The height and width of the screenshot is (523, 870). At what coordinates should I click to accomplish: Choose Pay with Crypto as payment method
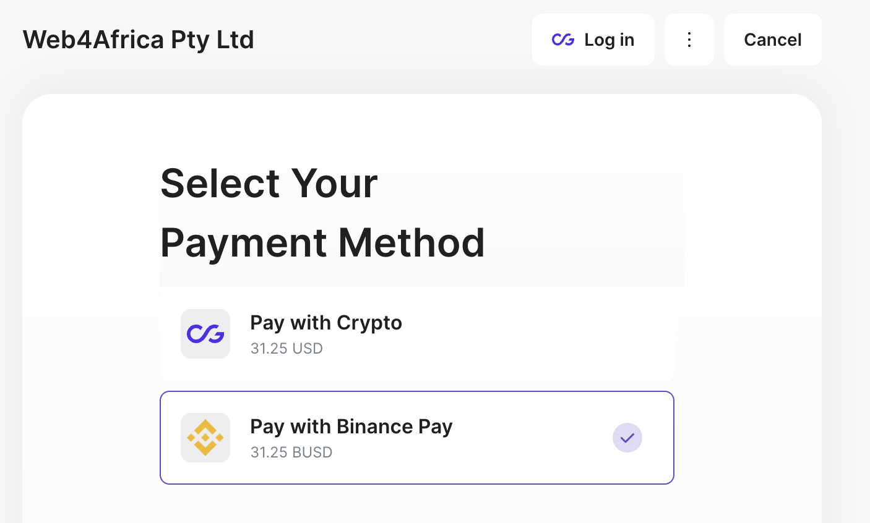pos(417,334)
